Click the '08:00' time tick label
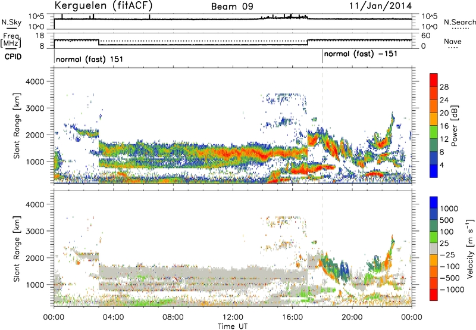 [173, 317]
